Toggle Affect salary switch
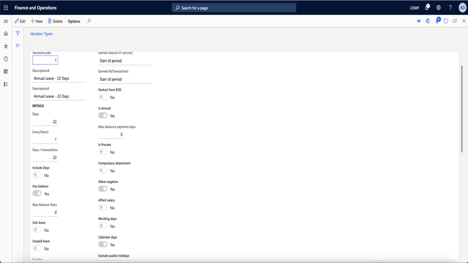 (x=103, y=207)
